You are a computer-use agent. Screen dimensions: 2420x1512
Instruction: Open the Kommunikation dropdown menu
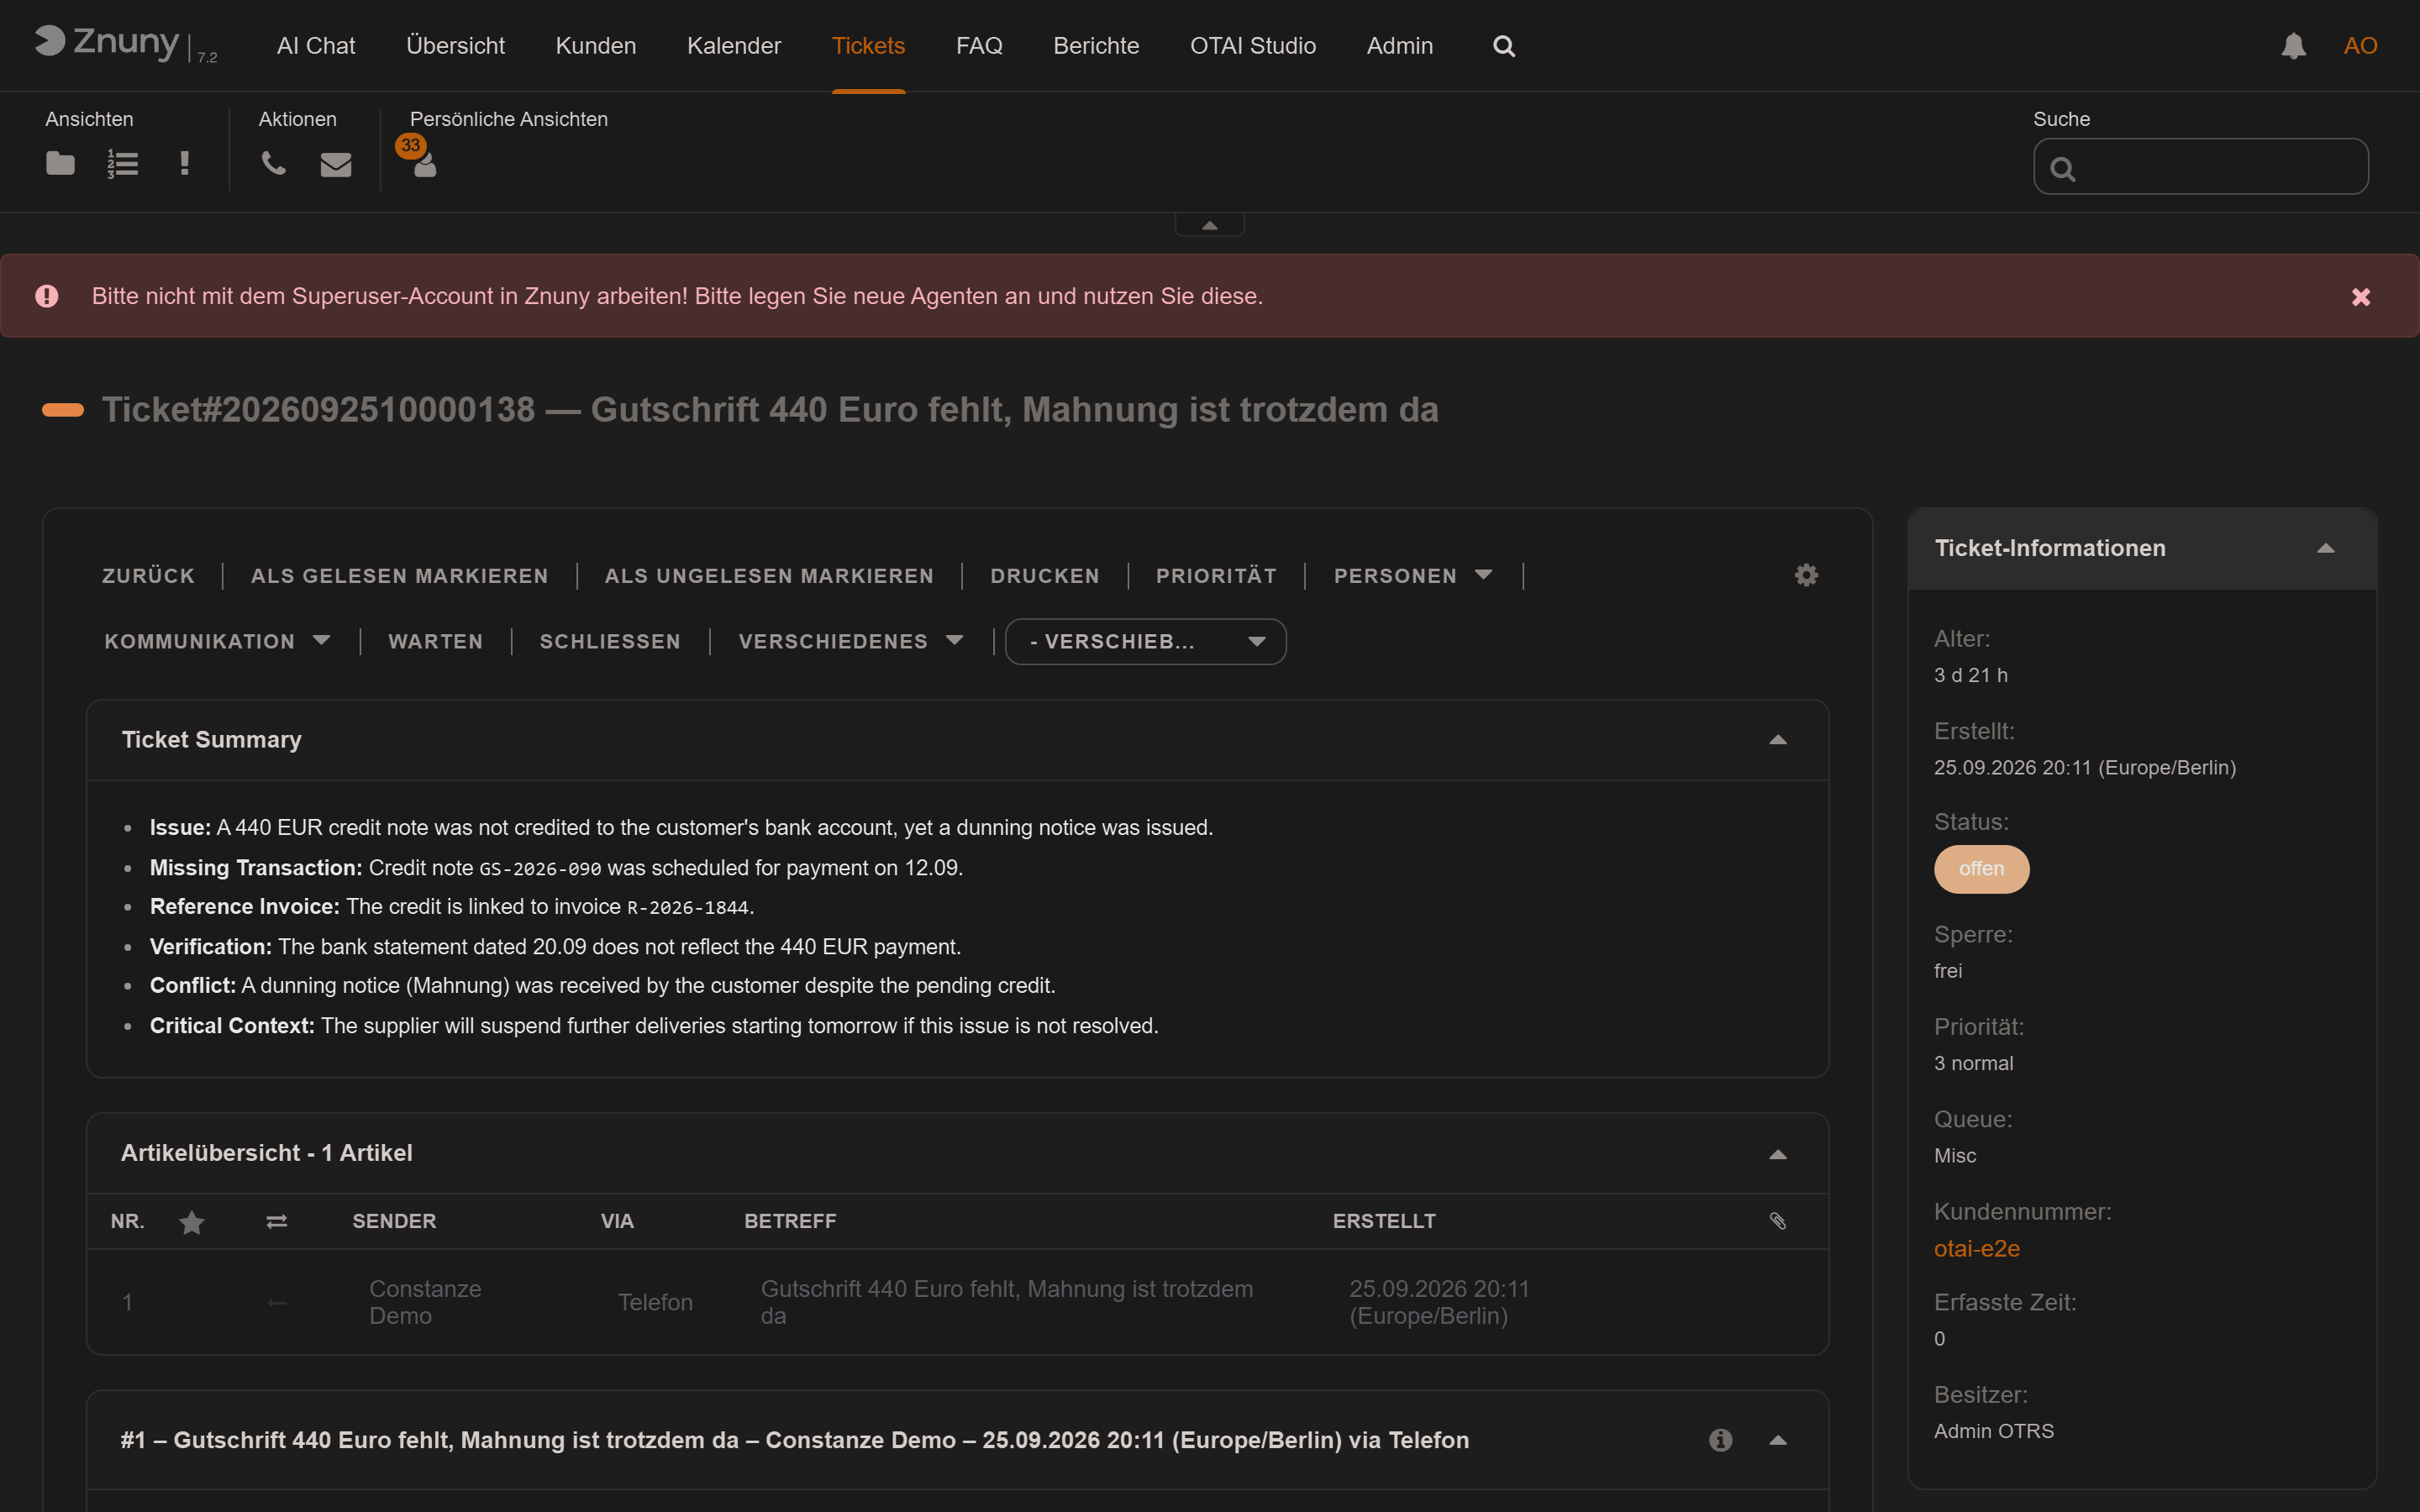(x=217, y=641)
